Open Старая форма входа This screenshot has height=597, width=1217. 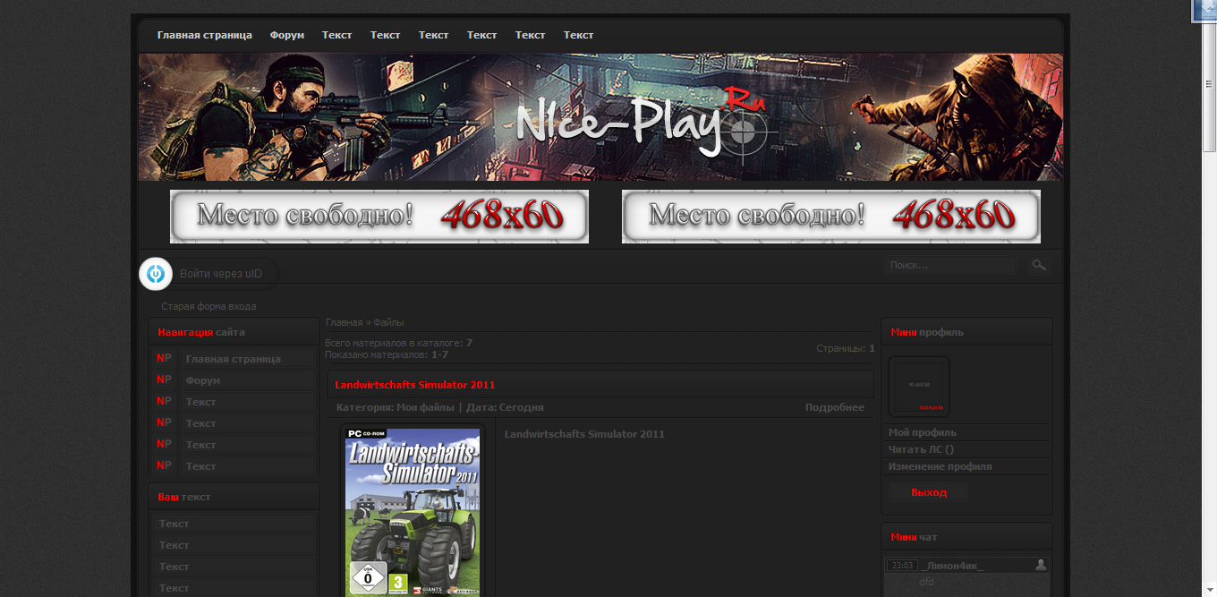click(209, 306)
